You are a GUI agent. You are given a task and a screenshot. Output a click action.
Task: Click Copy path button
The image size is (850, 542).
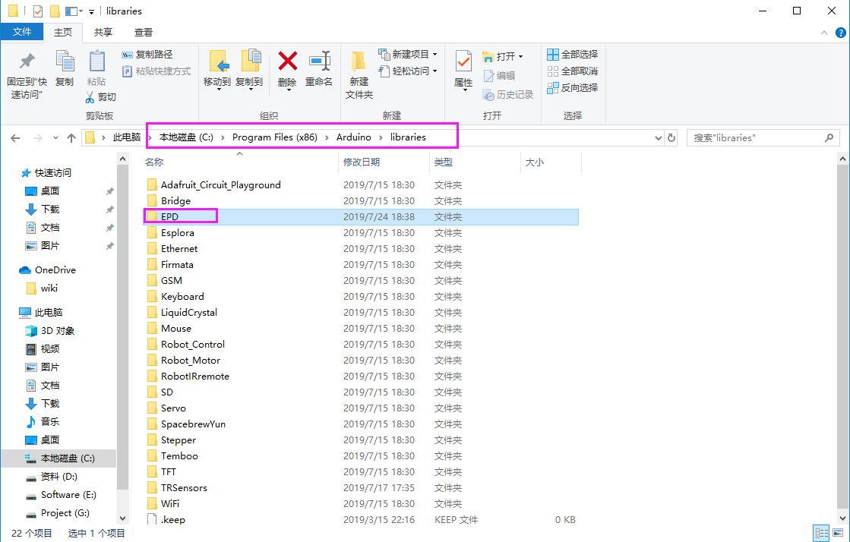coord(147,54)
